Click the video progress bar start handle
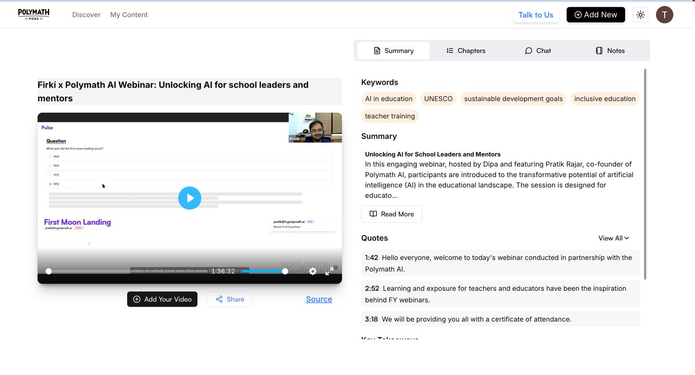695x375 pixels. [x=49, y=271]
